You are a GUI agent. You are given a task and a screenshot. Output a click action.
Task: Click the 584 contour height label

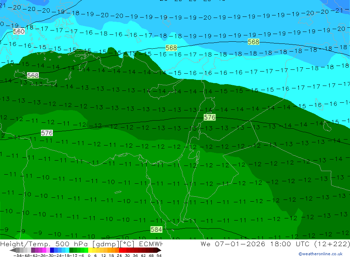point(156,230)
